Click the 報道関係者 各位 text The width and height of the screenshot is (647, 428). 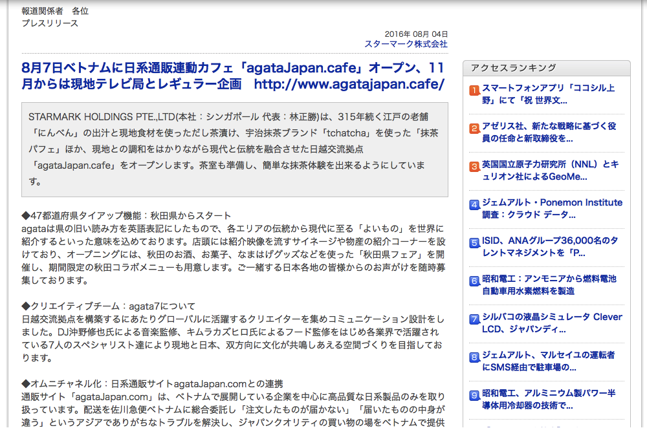pos(55,11)
